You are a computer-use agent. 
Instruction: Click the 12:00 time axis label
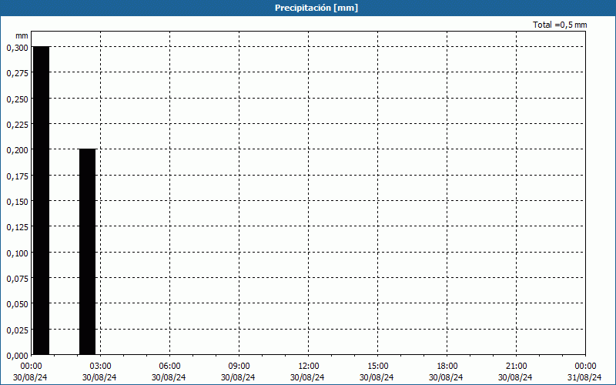[x=309, y=367]
